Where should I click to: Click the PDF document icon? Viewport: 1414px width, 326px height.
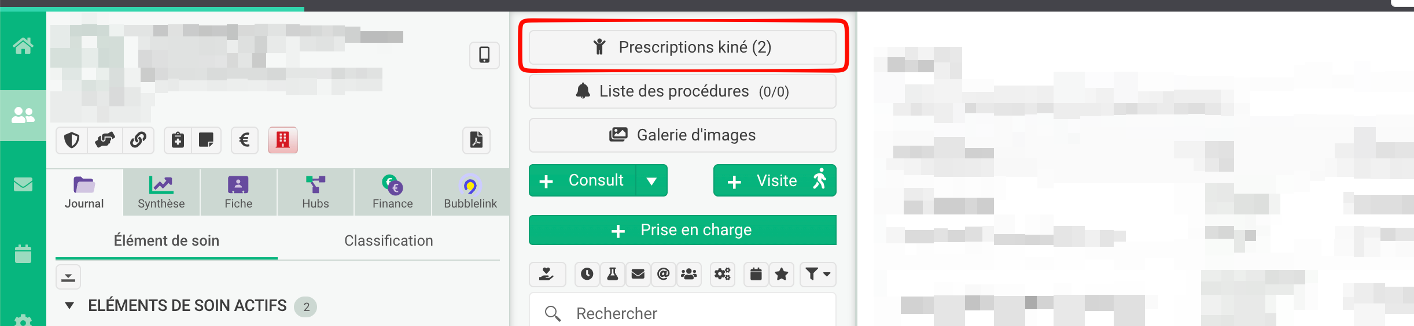click(x=476, y=140)
